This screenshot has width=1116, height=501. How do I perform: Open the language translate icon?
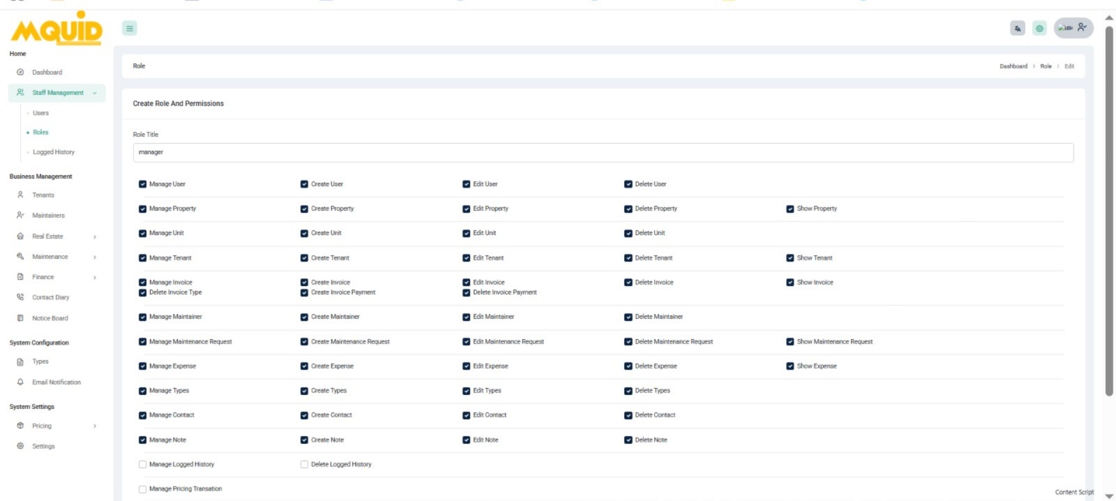(1018, 28)
